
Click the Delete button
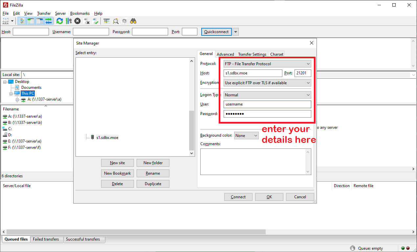click(118, 184)
